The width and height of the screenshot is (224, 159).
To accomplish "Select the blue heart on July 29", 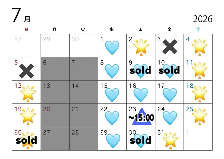I will pyautogui.click(x=113, y=141).
